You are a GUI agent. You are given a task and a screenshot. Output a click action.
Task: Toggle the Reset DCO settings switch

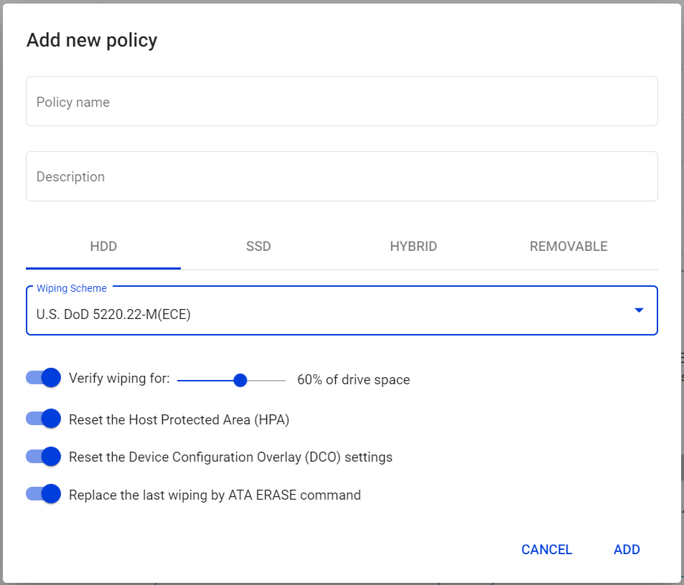[x=43, y=457]
